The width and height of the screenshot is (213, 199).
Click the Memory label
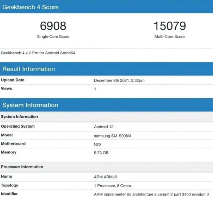click(x=9, y=152)
